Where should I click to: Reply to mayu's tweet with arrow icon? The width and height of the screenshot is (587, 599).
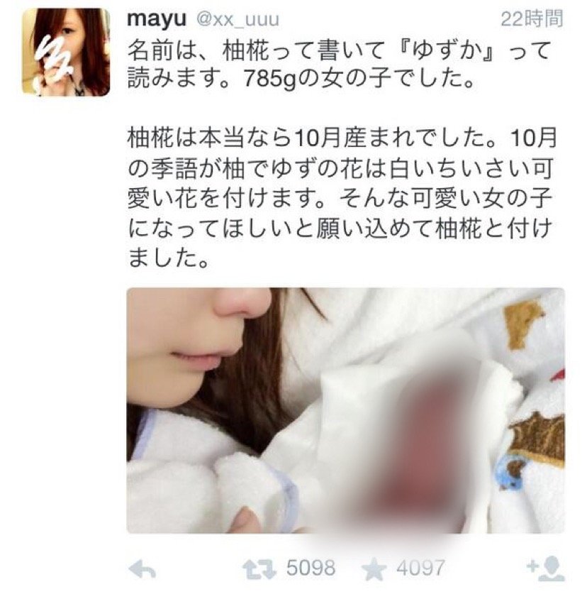coord(142,571)
